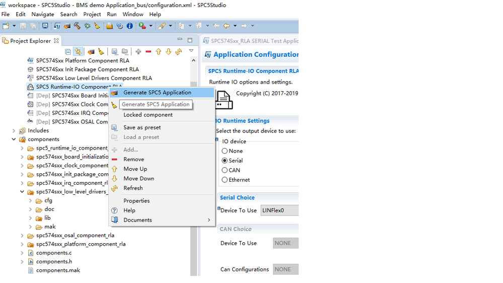The height and width of the screenshot is (283, 503).
Task: Click the blue info toolbar icon
Action: click(x=129, y=26)
